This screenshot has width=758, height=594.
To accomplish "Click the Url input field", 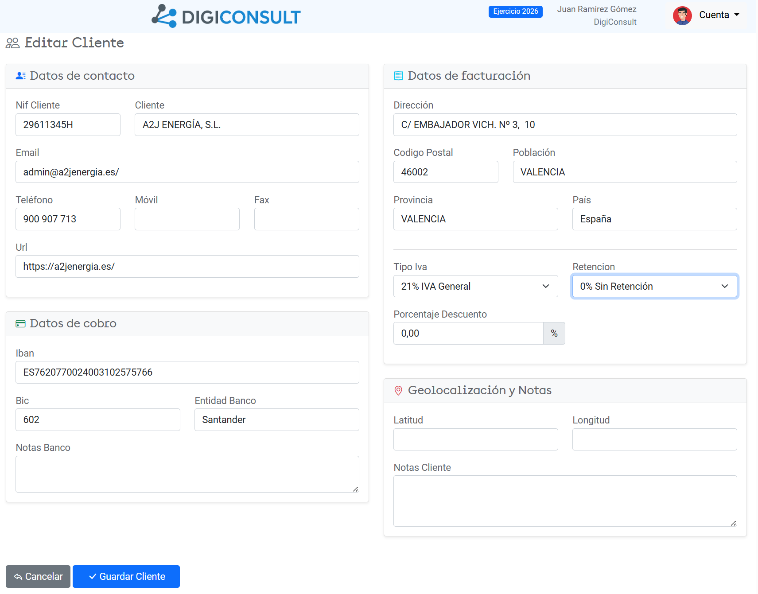I will click(187, 267).
